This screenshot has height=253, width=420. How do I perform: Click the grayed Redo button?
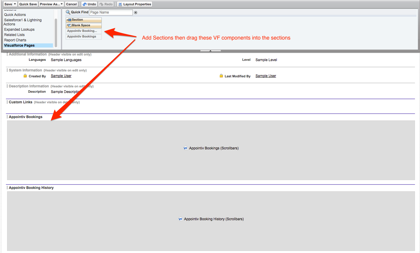coord(106,4)
